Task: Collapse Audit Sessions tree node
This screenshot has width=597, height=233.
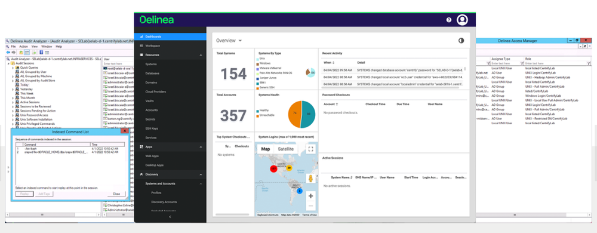Action: 8,63
